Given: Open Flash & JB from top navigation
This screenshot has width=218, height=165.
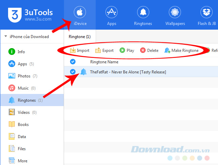Looking at the screenshot, I should pos(206,15).
